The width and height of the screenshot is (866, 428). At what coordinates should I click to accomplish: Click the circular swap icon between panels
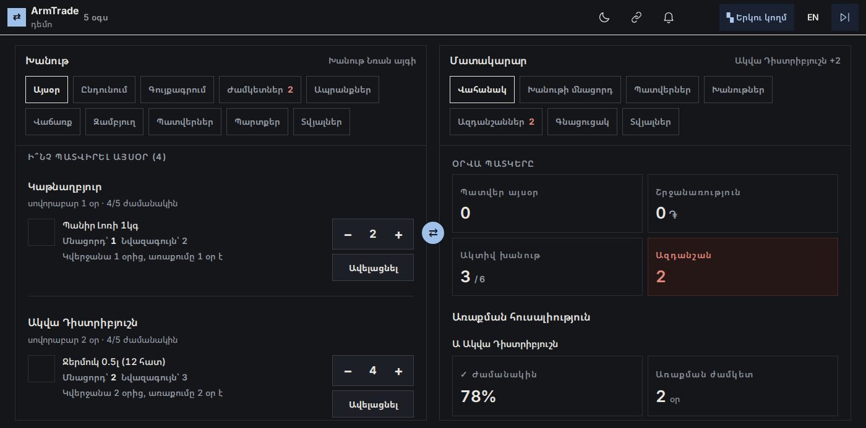pos(433,233)
